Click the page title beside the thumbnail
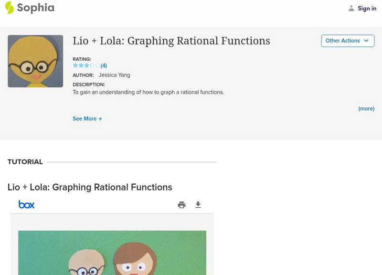The image size is (382, 275). 171,41
